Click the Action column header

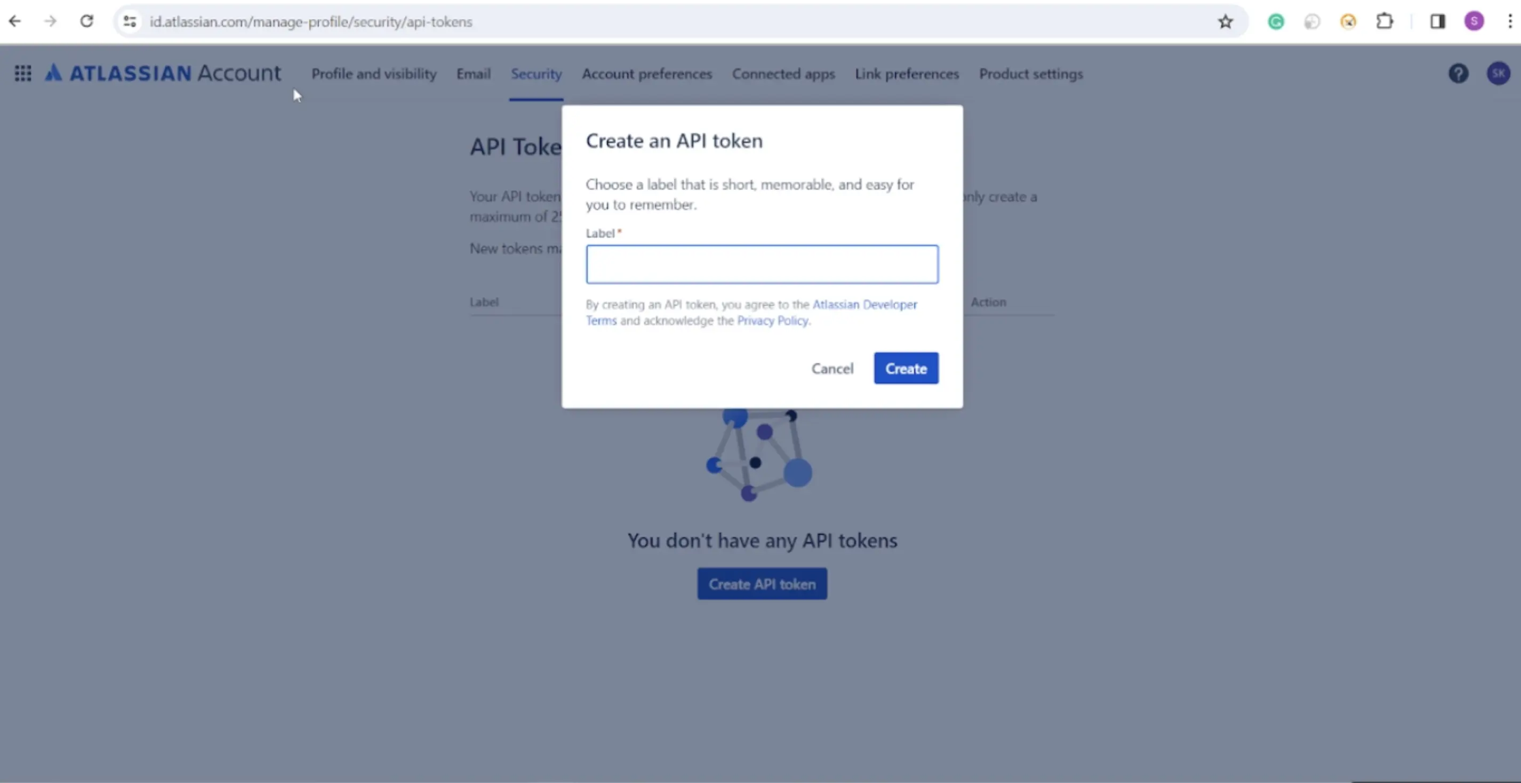(x=988, y=302)
